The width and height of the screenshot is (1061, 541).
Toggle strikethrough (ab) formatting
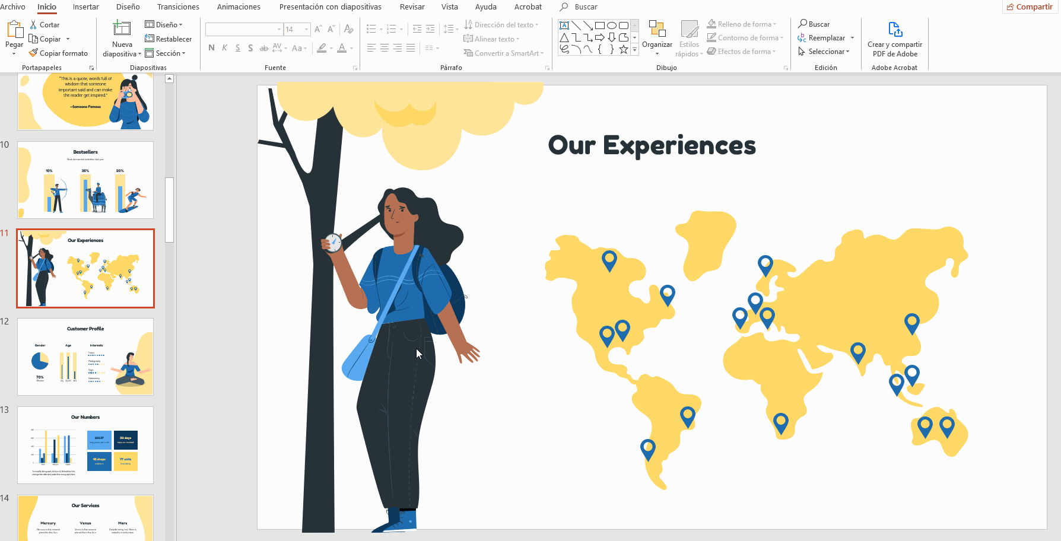[x=263, y=48]
